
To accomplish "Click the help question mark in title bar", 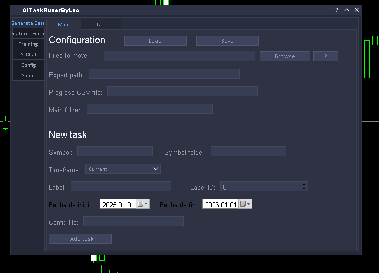I will click(x=337, y=10).
